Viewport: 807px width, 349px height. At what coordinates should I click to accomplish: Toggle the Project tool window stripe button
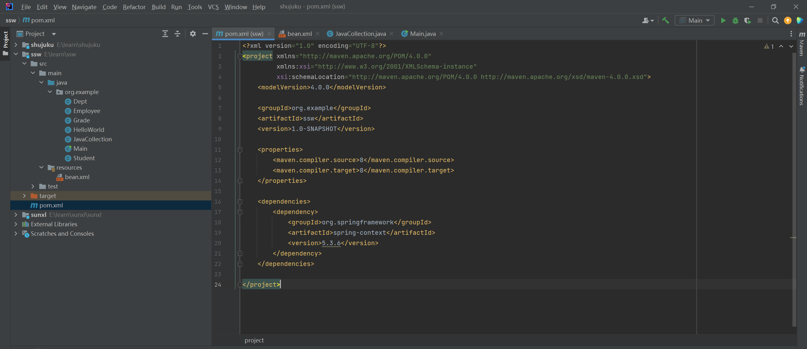click(5, 39)
